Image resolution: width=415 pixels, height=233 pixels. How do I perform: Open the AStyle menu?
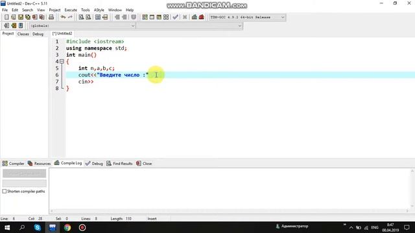[x=99, y=10]
